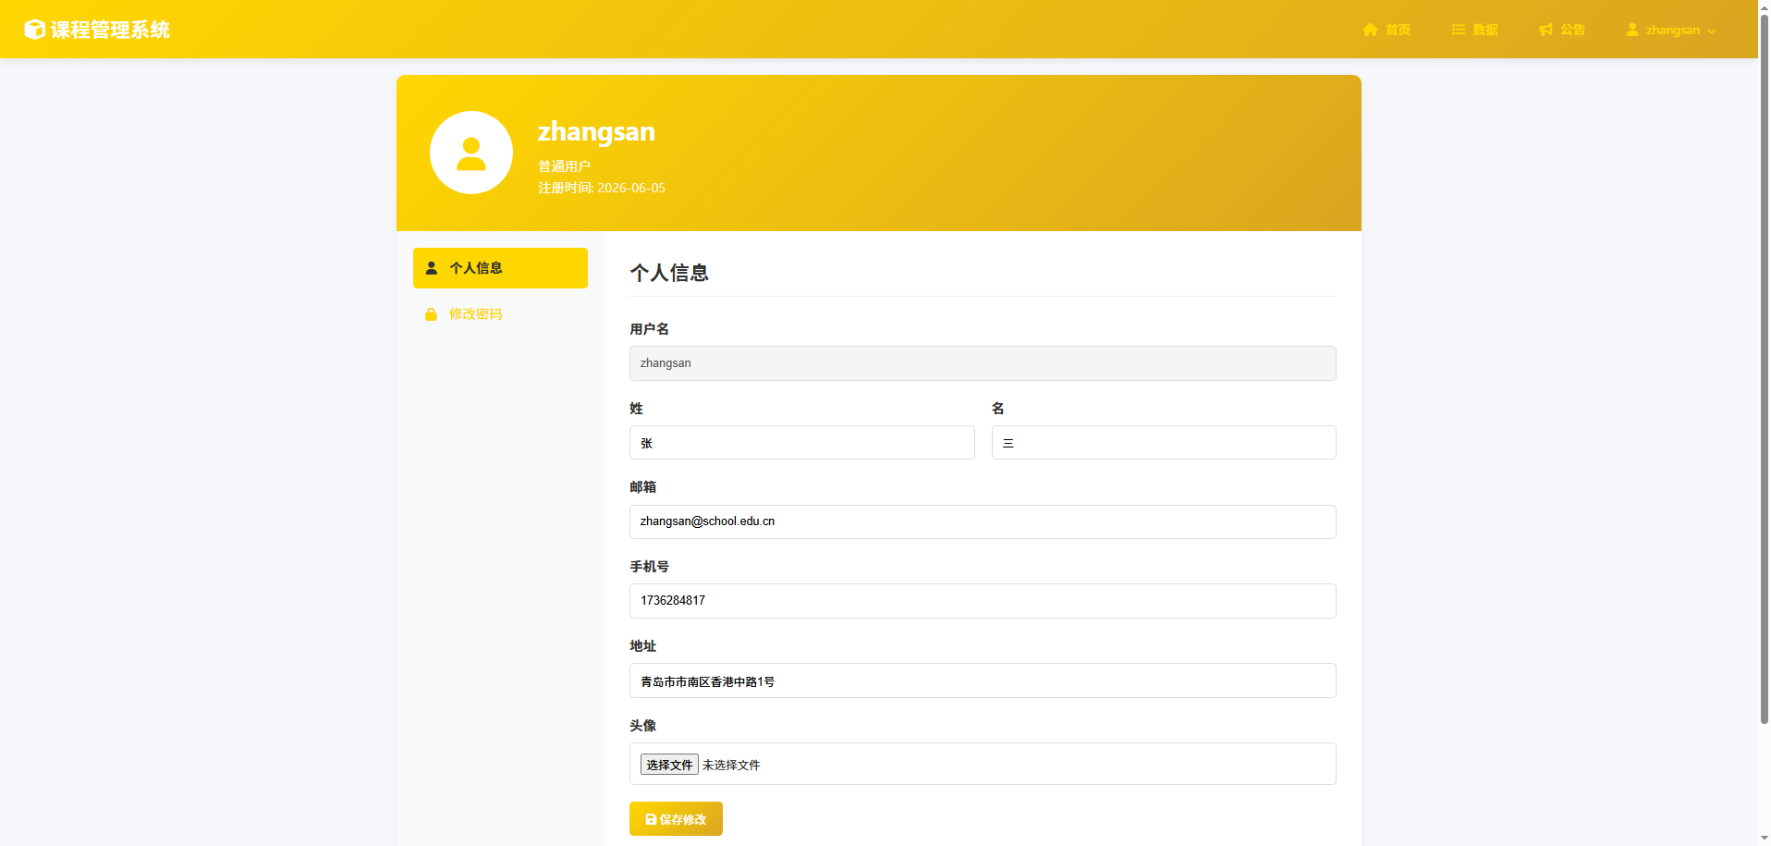Expand the zhangsan account dropdown arrow
The image size is (1771, 846).
1712,31
